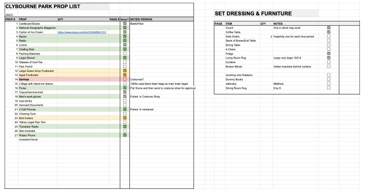Open the eBay link for Carton of Ice Cream
This screenshot has width=366, height=193.
82,32
